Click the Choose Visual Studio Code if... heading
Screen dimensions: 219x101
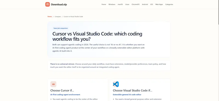point(132,90)
